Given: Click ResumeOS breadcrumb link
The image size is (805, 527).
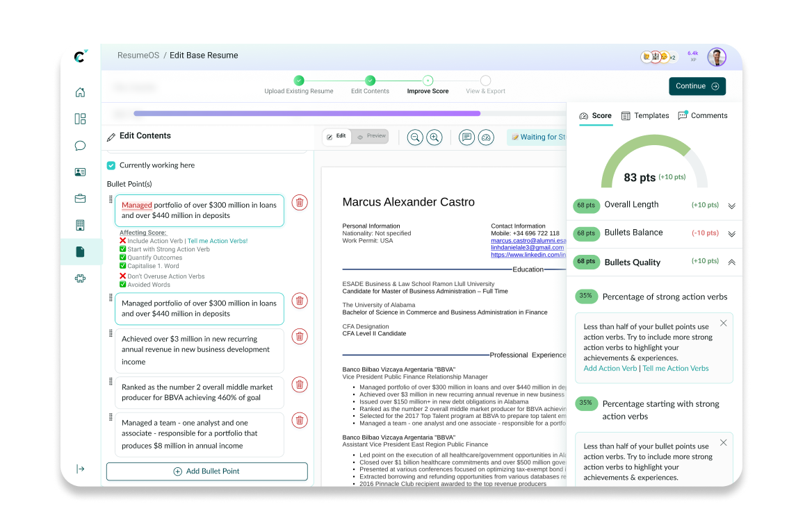Looking at the screenshot, I should [x=138, y=56].
